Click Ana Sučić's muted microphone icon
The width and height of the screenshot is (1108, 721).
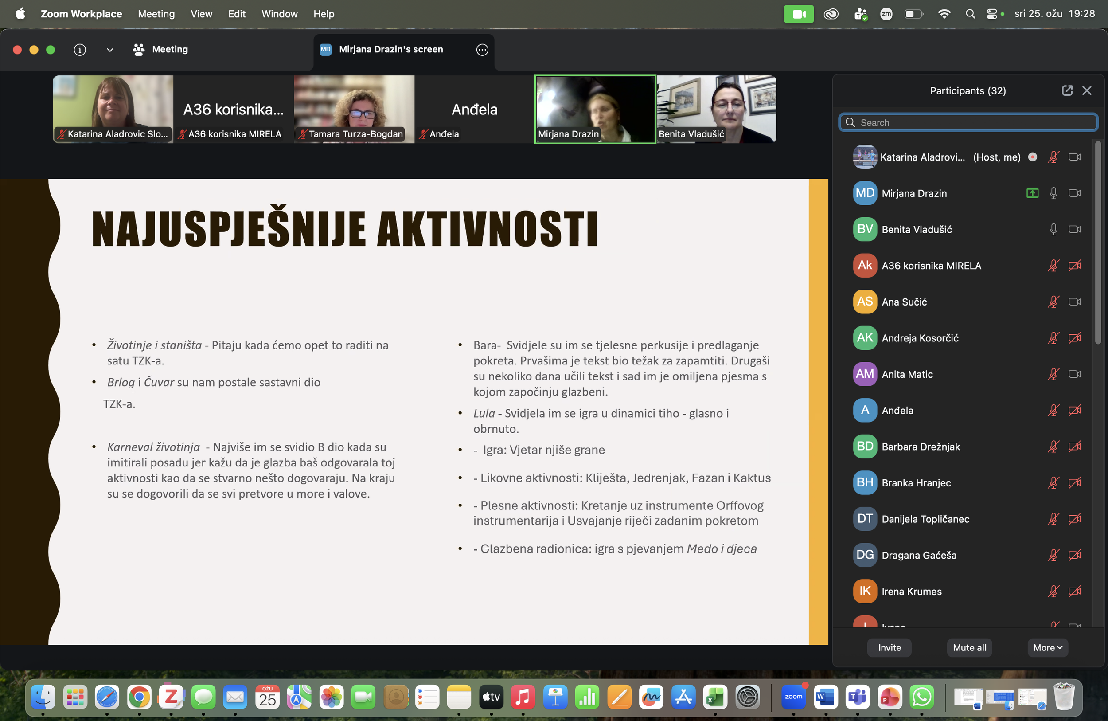[x=1053, y=302]
